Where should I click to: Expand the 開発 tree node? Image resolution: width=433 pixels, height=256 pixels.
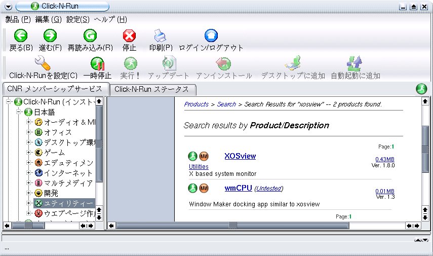28,193
